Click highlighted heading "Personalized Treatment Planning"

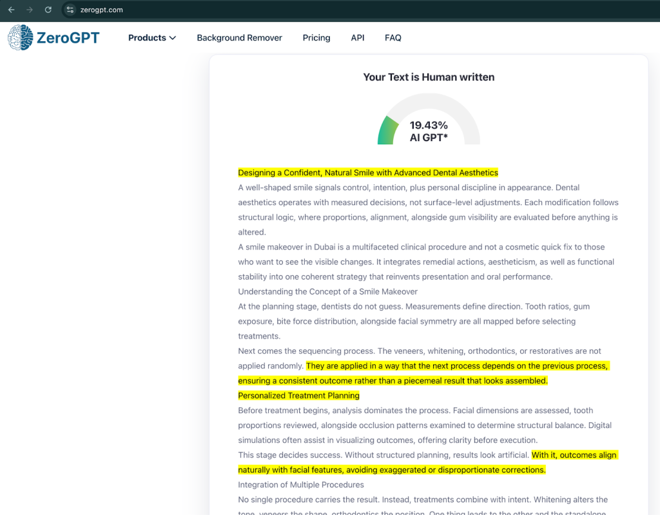pos(298,395)
